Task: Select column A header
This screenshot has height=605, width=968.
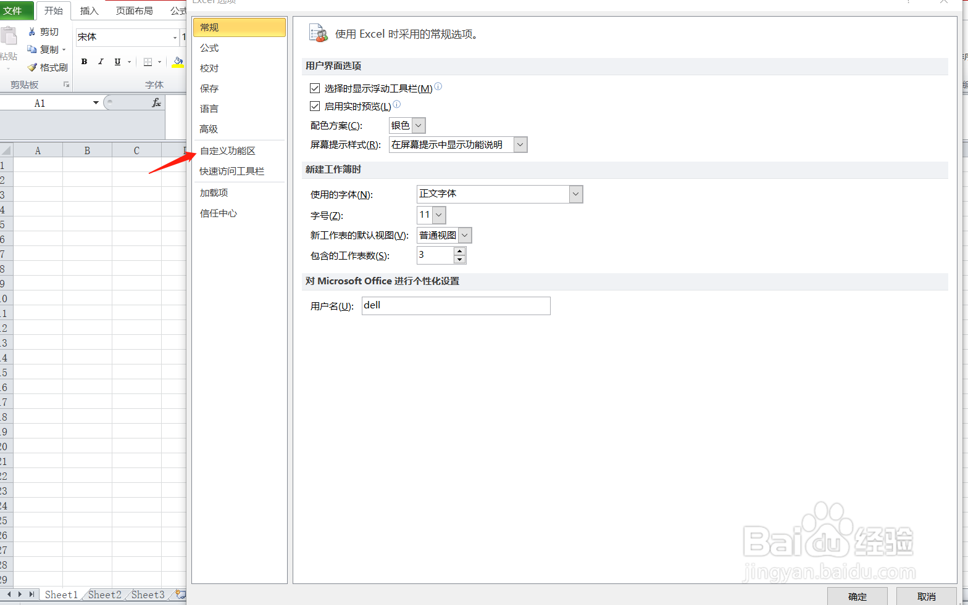Action: pyautogui.click(x=38, y=150)
